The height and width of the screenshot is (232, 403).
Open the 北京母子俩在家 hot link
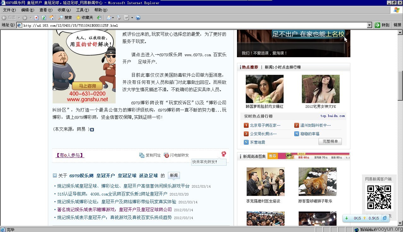[x=265, y=125]
